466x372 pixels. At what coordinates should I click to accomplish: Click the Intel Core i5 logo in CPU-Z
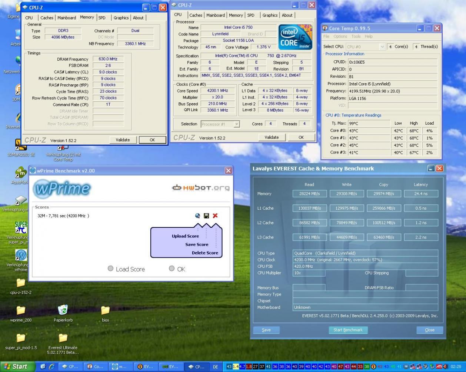click(x=295, y=37)
